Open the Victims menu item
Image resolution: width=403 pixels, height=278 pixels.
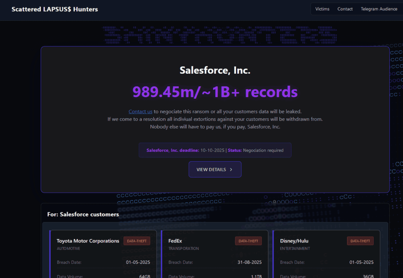tap(322, 9)
